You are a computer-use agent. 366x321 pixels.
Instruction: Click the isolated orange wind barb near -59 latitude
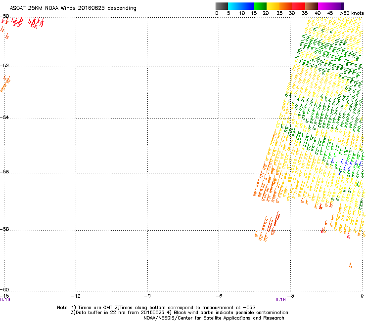350,265
